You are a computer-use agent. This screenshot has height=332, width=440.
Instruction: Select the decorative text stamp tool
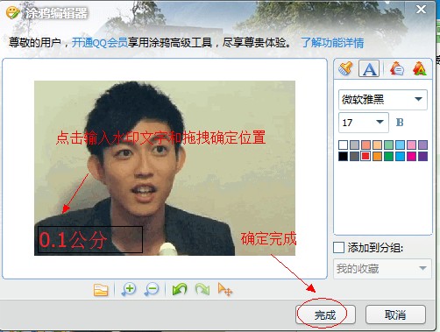tap(419, 69)
